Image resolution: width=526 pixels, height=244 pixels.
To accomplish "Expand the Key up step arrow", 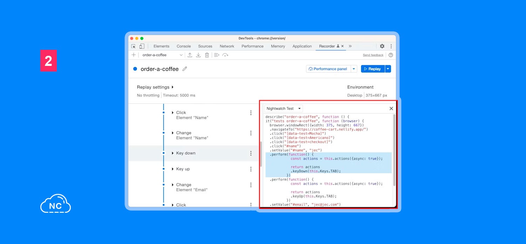I will click(x=173, y=169).
